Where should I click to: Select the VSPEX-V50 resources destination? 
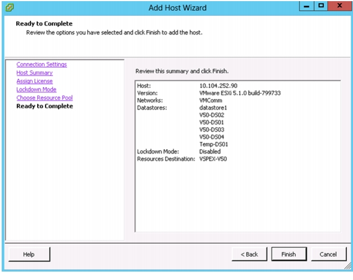(x=213, y=159)
